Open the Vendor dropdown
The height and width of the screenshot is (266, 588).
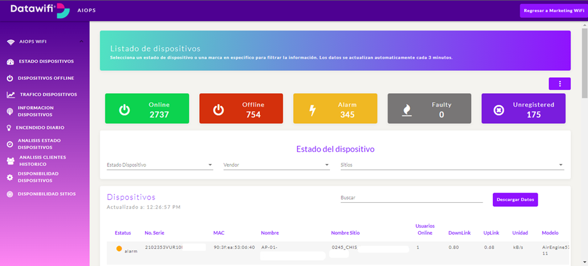click(x=276, y=165)
